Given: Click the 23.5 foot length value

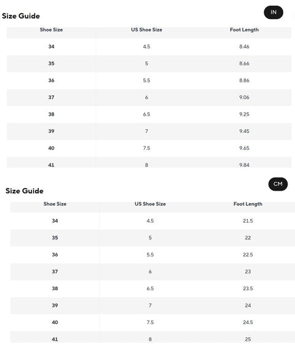Looking at the screenshot, I should (248, 288).
